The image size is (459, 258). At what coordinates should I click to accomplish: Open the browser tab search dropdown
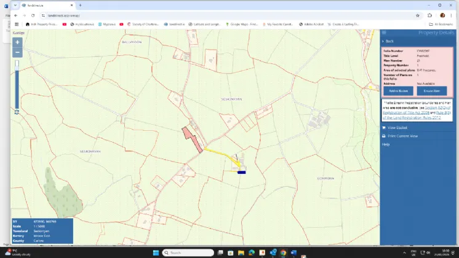pyautogui.click(x=15, y=5)
